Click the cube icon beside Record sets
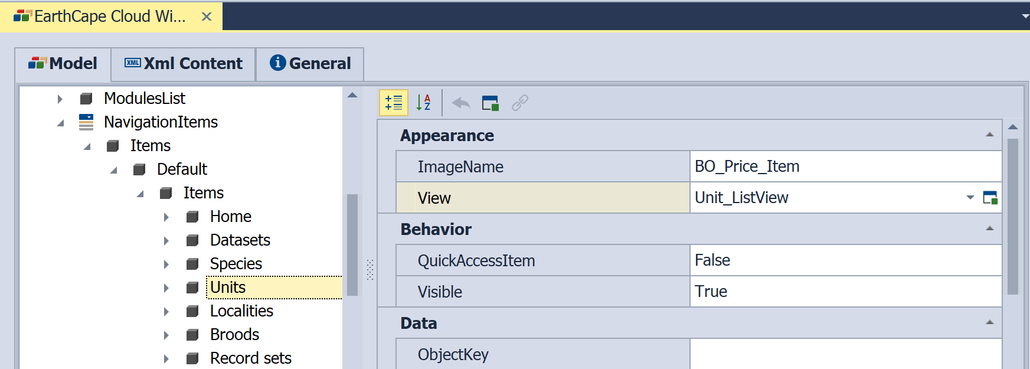Viewport: 1030px width, 369px height. click(192, 358)
